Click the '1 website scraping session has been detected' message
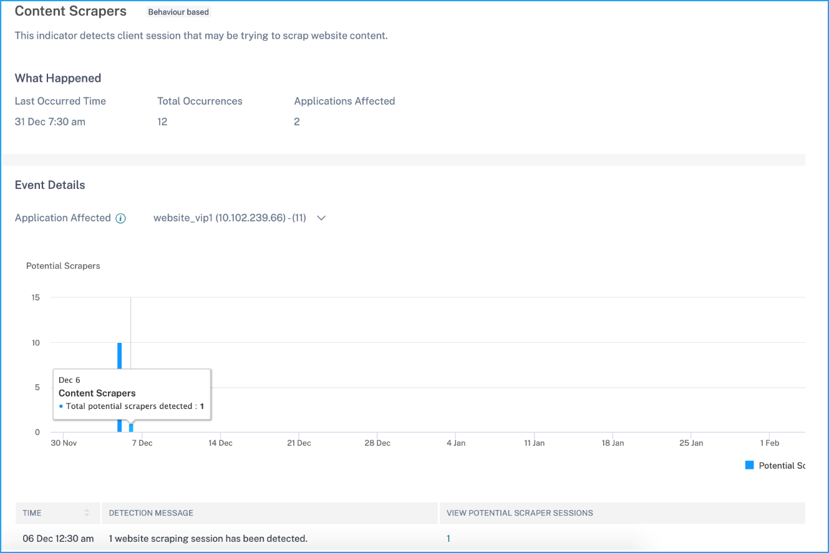The image size is (829, 553). click(x=208, y=539)
